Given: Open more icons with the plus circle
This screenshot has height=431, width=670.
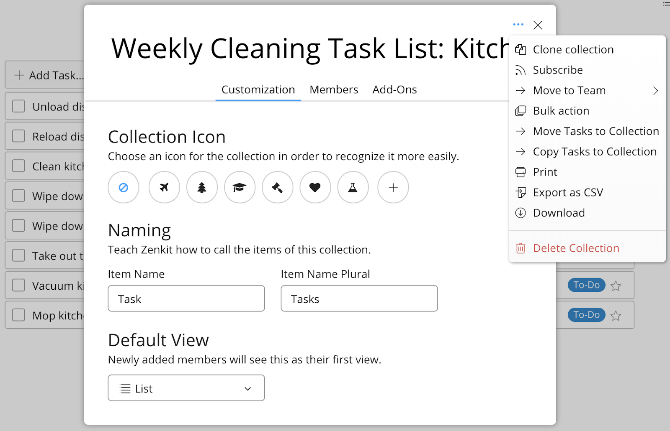Looking at the screenshot, I should tap(393, 187).
